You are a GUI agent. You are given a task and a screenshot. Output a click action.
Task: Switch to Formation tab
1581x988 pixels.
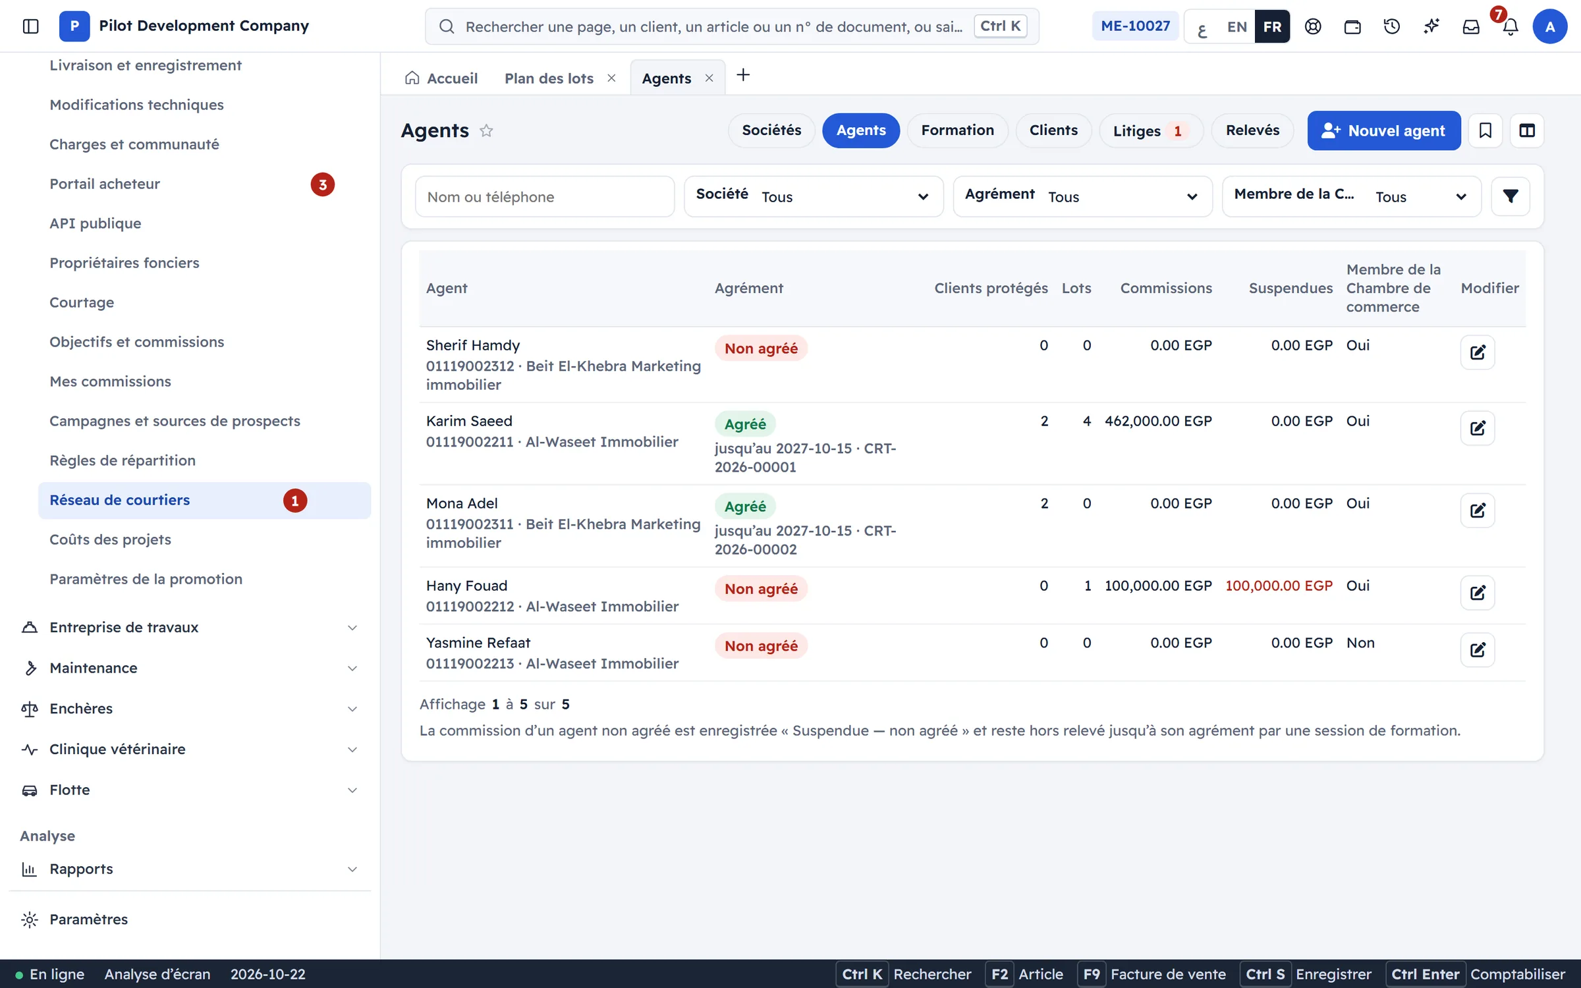pyautogui.click(x=957, y=130)
